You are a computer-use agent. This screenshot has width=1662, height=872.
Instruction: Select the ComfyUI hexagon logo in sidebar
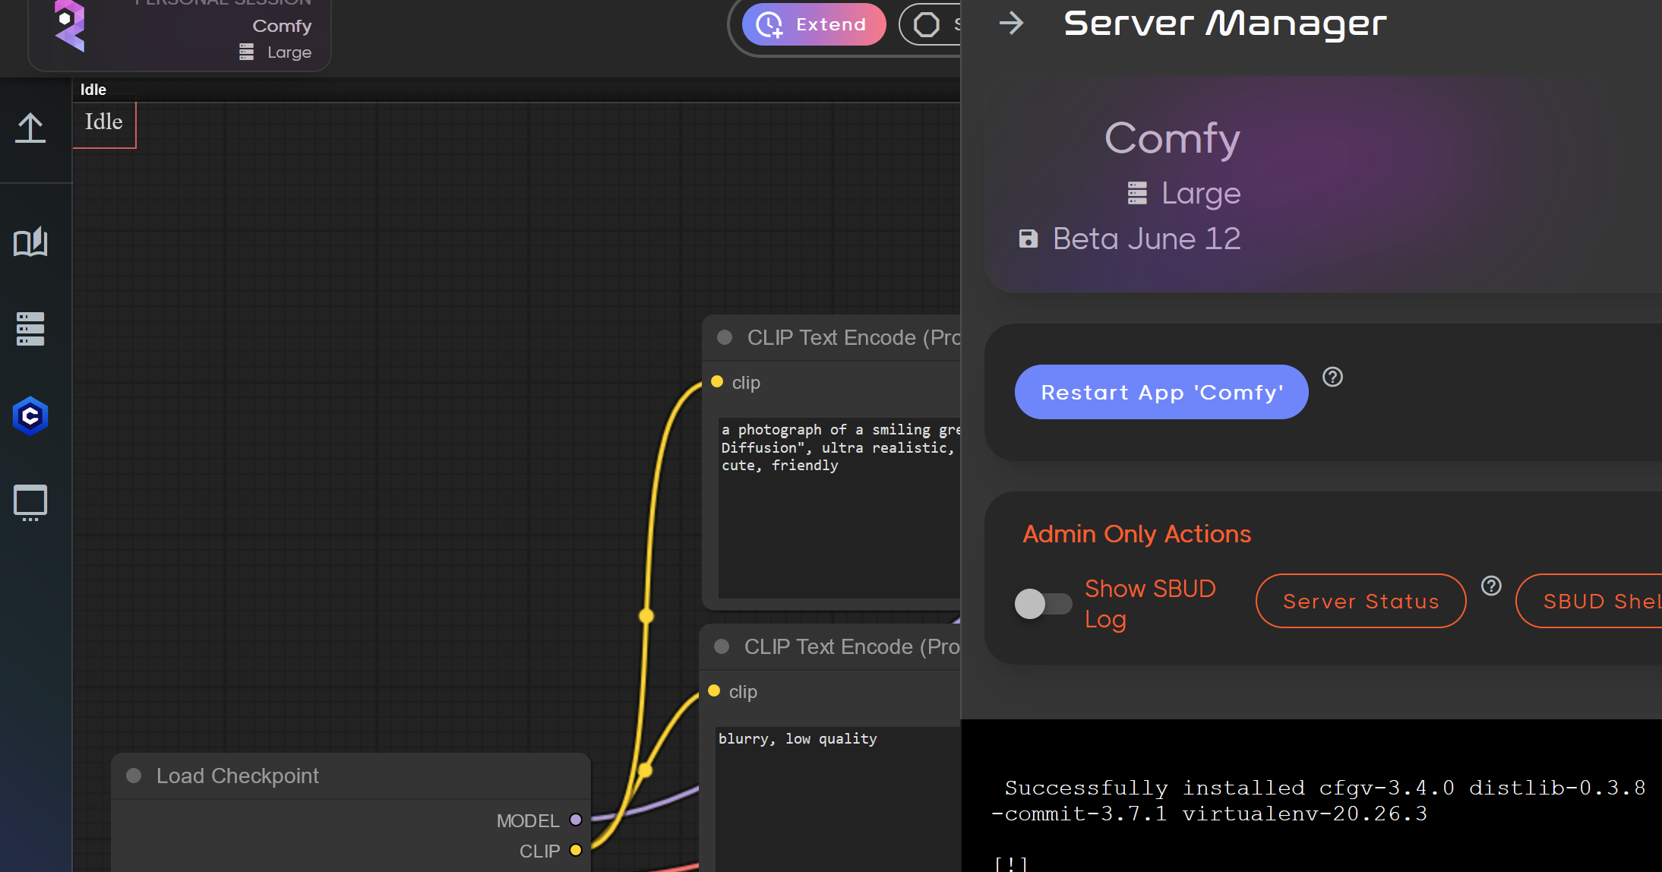[x=30, y=415]
